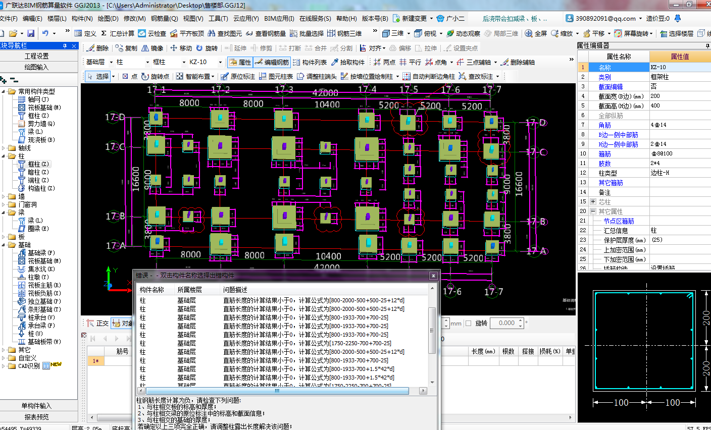Image resolution: width=711 pixels, height=430 pixels.
Task: Open 构件(N) menu
Action: point(82,19)
